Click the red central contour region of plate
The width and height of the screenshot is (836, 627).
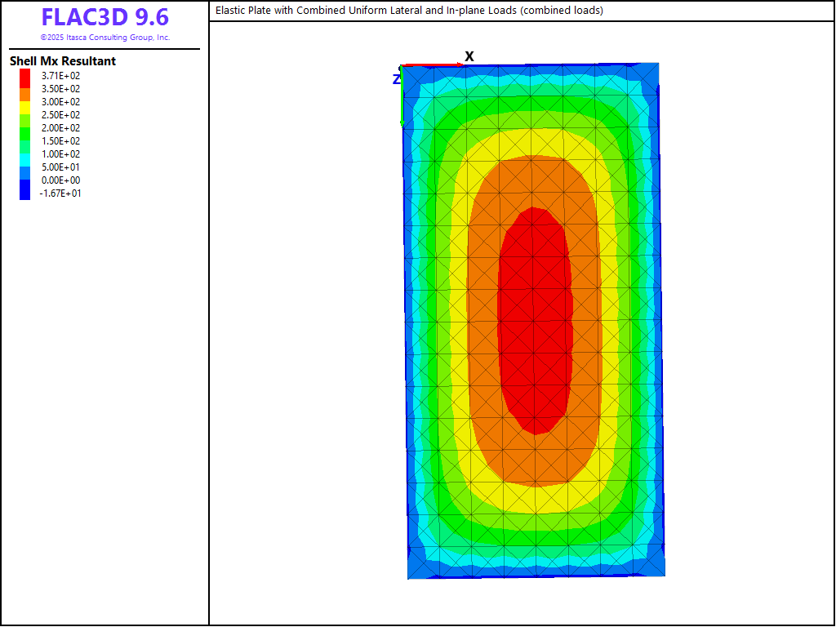tap(535, 318)
